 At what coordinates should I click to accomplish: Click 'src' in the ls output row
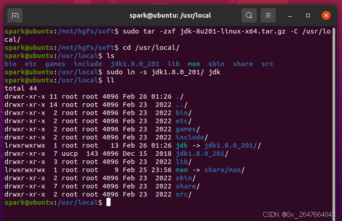(x=267, y=64)
